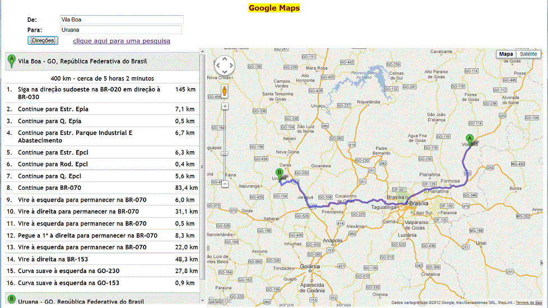548x308 pixels.
Task: Select step 3 'Continue para Q. Epia'
Action: coord(103,121)
